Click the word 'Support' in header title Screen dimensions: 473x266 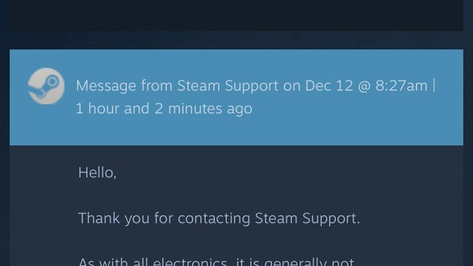(252, 86)
